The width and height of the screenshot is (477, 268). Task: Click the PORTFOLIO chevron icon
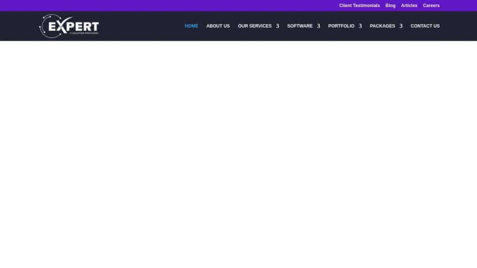360,26
